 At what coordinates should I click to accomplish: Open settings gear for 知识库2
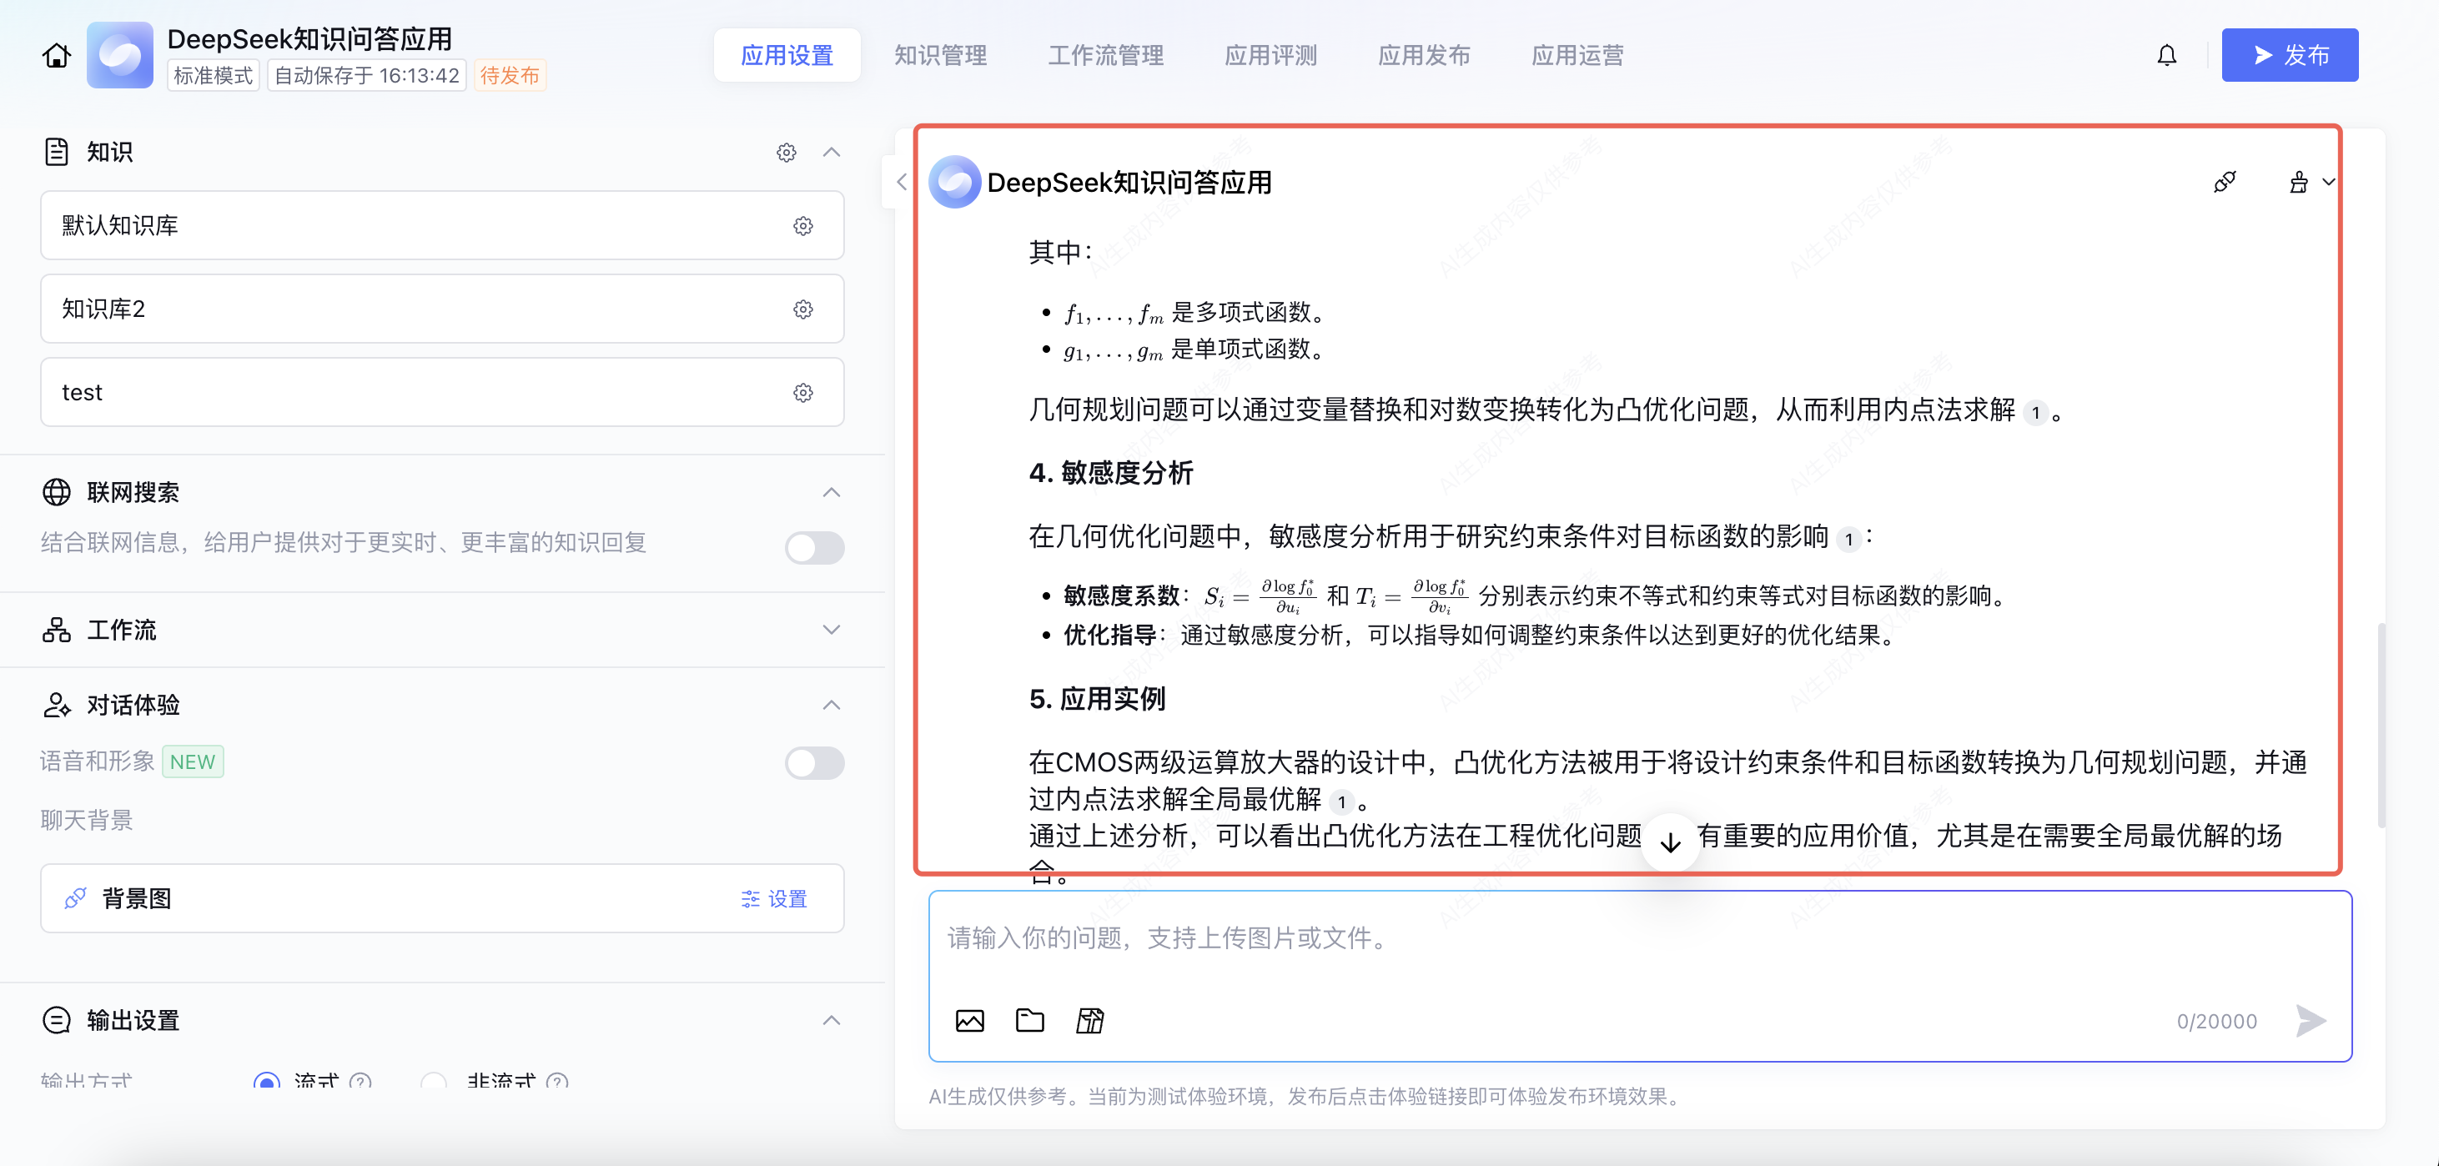point(803,309)
